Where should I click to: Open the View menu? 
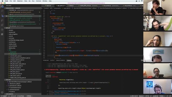(26, 1)
